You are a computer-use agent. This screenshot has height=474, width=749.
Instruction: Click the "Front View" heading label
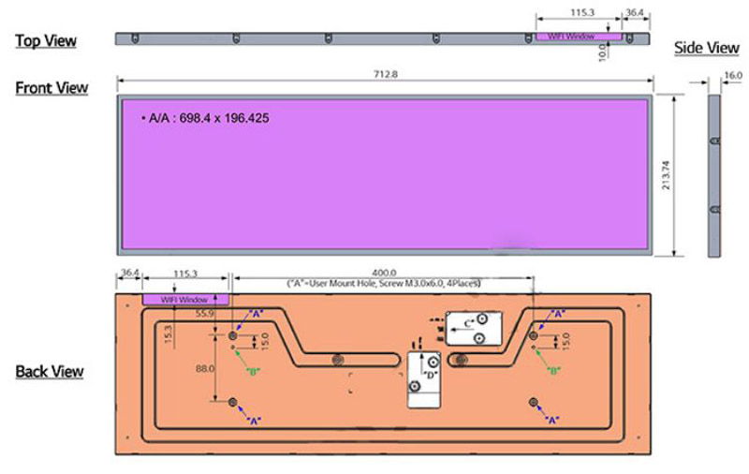click(51, 88)
